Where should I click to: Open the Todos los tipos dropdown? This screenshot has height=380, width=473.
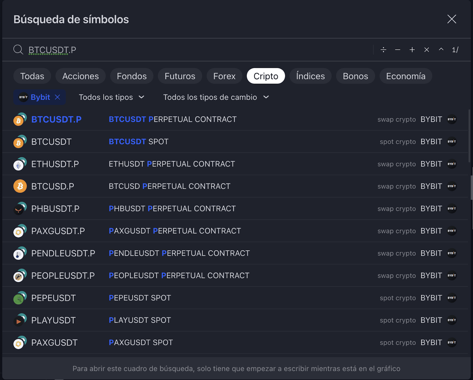click(111, 97)
